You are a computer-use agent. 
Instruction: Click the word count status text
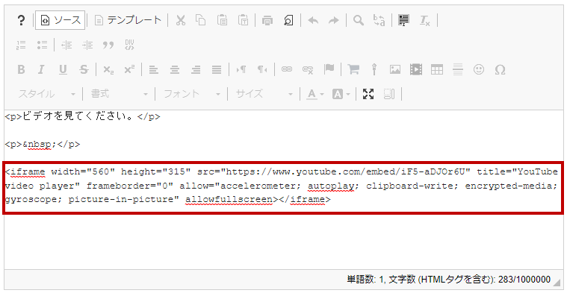pos(448,280)
